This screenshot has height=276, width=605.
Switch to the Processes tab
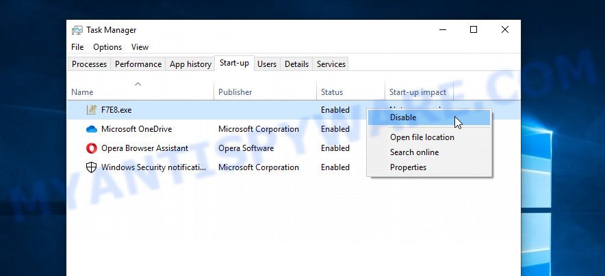click(x=89, y=64)
